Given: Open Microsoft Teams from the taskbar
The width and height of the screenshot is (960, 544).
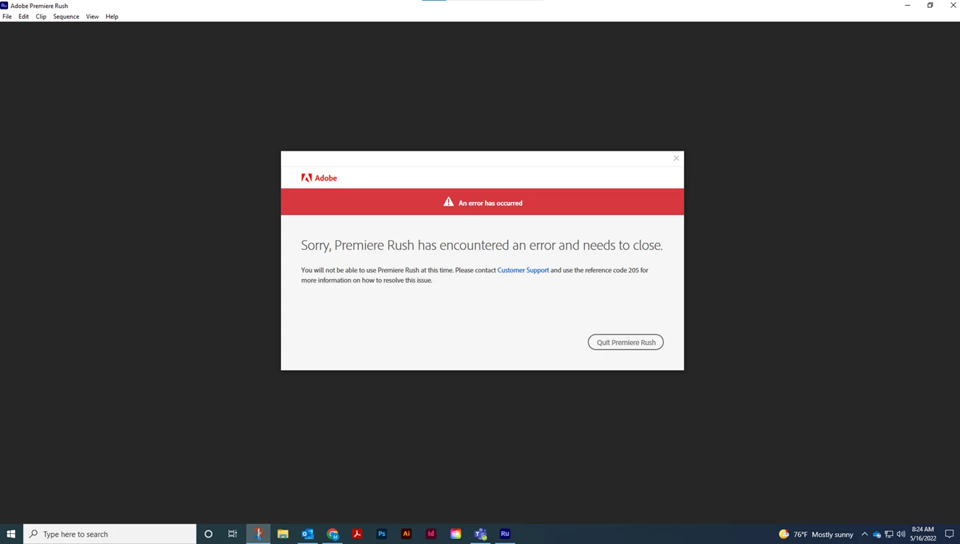Looking at the screenshot, I should 480,534.
